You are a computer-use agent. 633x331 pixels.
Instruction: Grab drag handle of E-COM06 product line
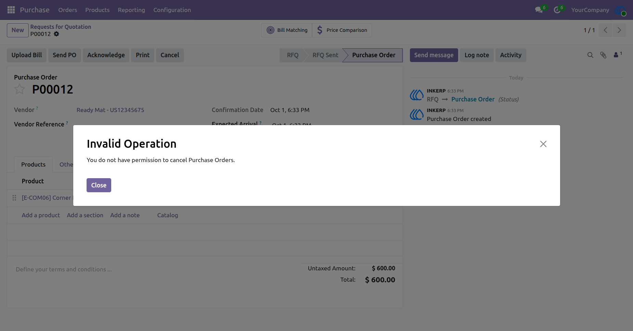[14, 198]
